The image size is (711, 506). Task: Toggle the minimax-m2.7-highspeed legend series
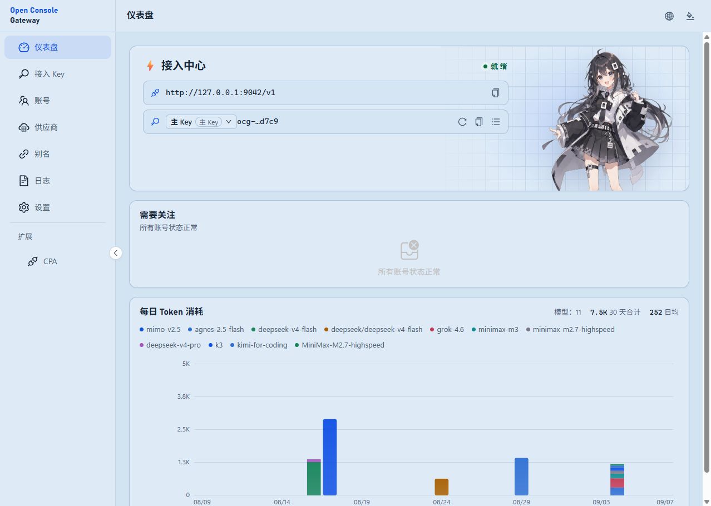[570, 330]
